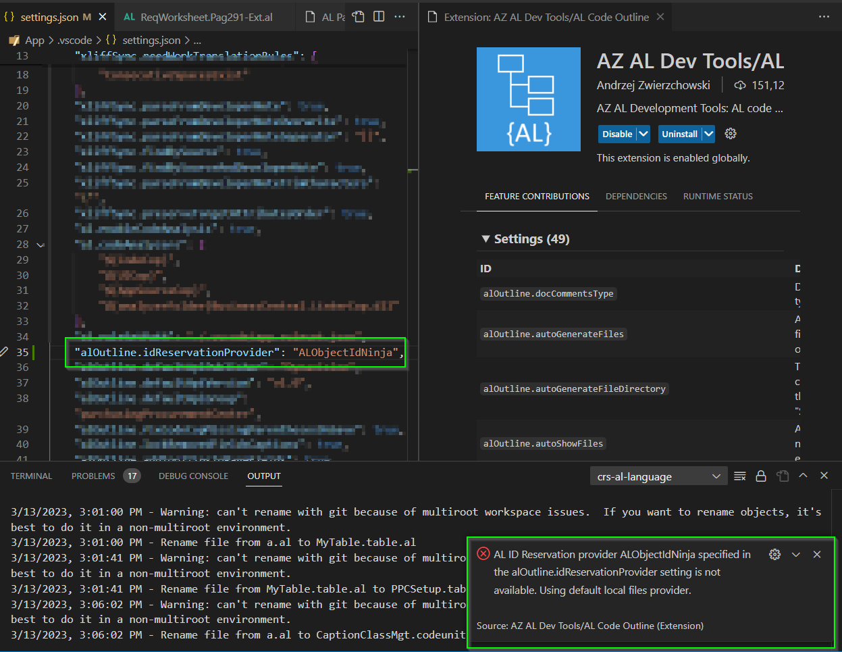
Task: Click the alOutline.autoGenerateFileDirectory setting ID
Action: [x=575, y=388]
